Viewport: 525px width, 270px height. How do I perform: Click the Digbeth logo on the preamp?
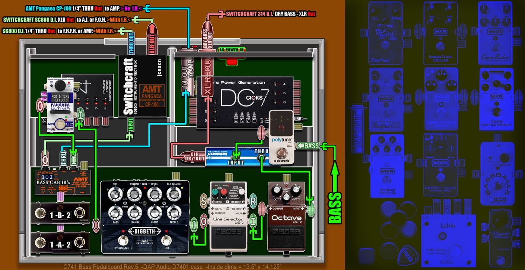click(x=145, y=231)
